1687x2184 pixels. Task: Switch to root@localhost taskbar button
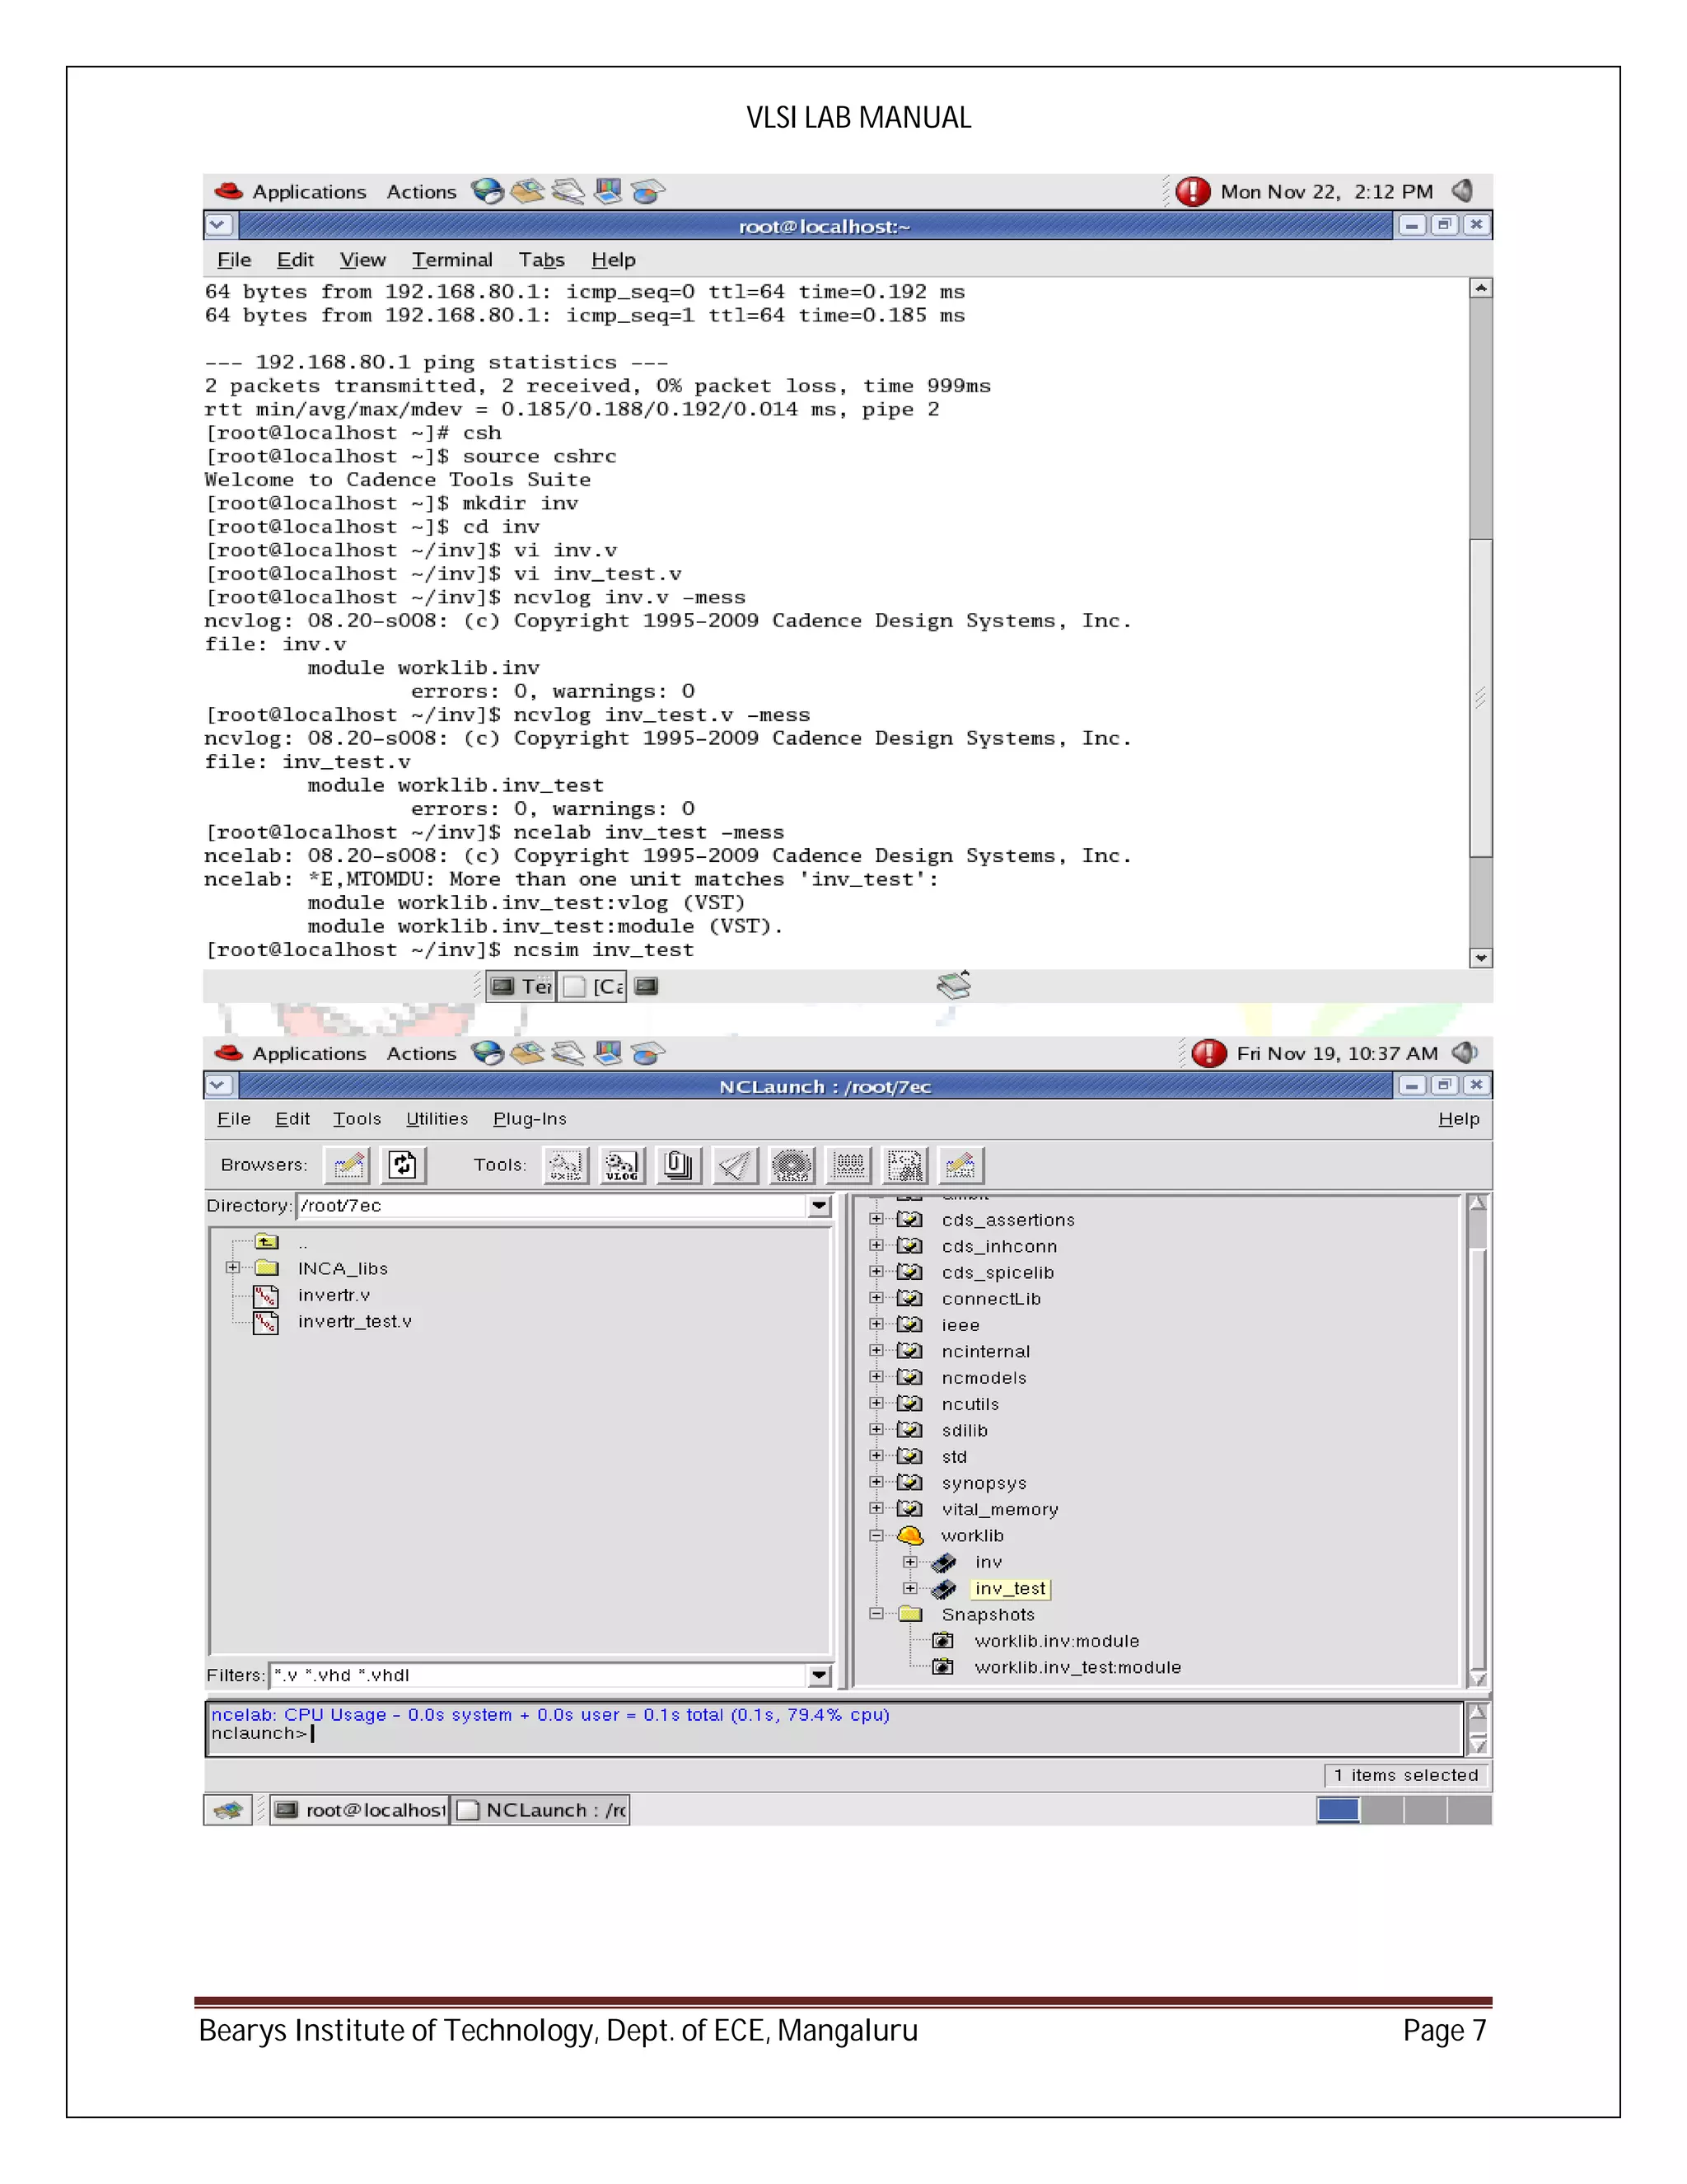361,1810
